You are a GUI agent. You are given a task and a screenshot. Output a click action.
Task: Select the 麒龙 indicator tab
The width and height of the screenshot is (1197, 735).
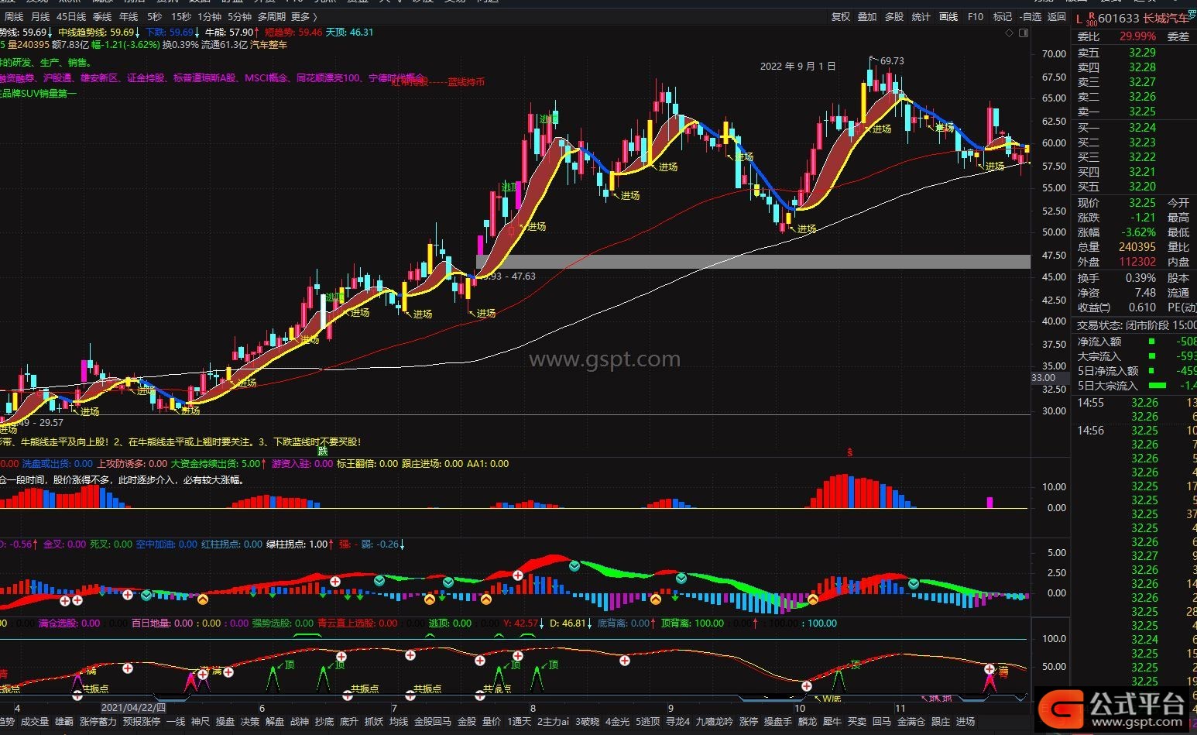[807, 721]
